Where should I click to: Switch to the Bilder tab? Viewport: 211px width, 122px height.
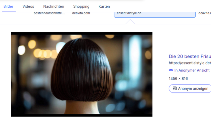pos(8,6)
